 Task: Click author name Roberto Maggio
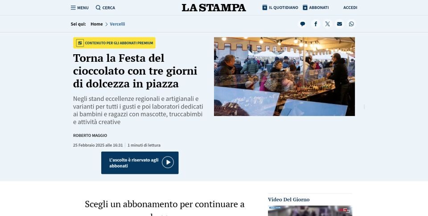point(90,136)
